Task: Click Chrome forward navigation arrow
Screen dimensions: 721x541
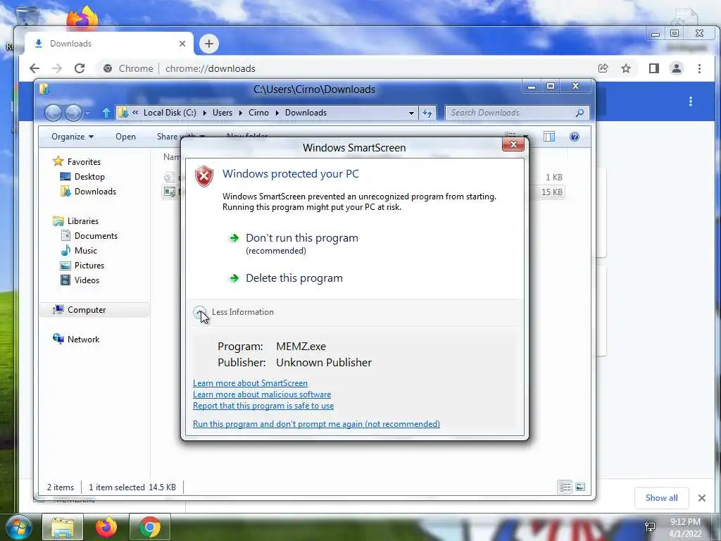Action: [x=57, y=68]
